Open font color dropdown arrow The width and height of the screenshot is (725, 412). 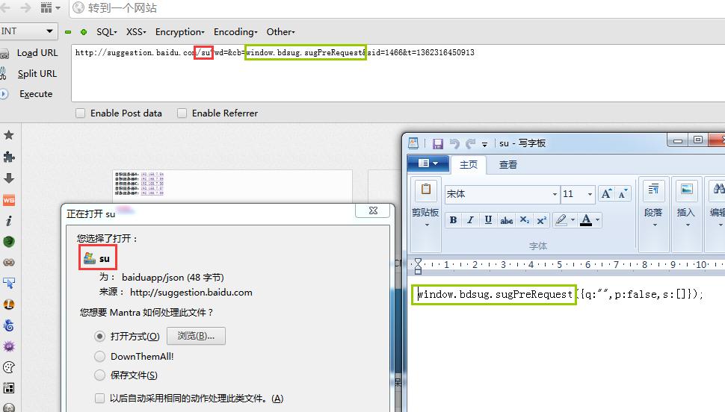coord(597,220)
